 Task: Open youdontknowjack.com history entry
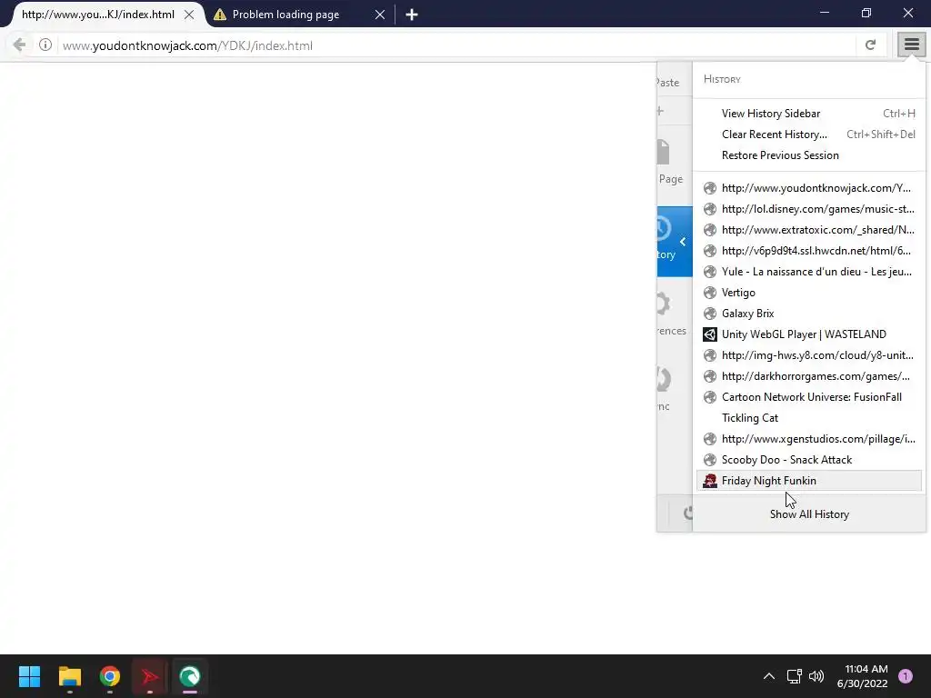(x=808, y=188)
